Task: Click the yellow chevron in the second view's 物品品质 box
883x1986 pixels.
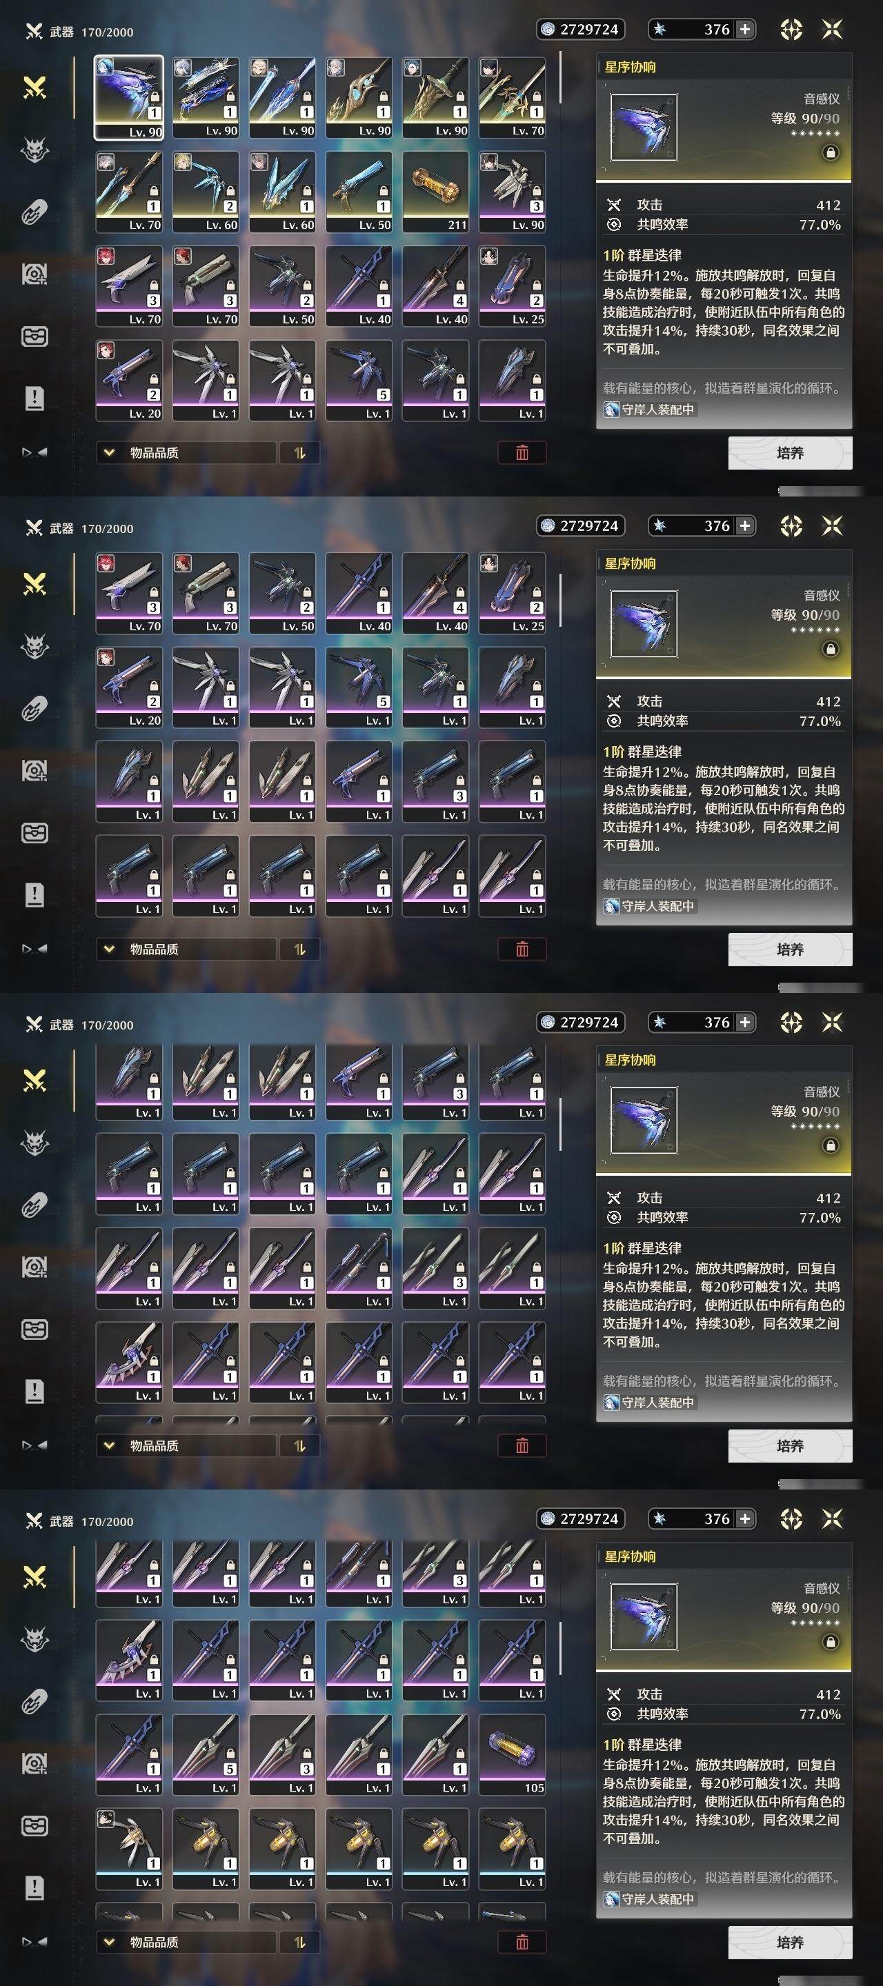Action: click(x=109, y=949)
